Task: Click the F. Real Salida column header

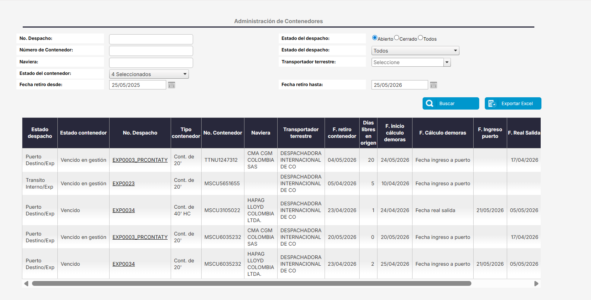Action: tap(524, 133)
